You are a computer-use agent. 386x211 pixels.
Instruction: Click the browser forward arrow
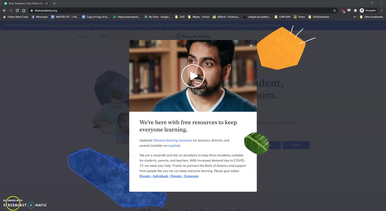tap(11, 10)
